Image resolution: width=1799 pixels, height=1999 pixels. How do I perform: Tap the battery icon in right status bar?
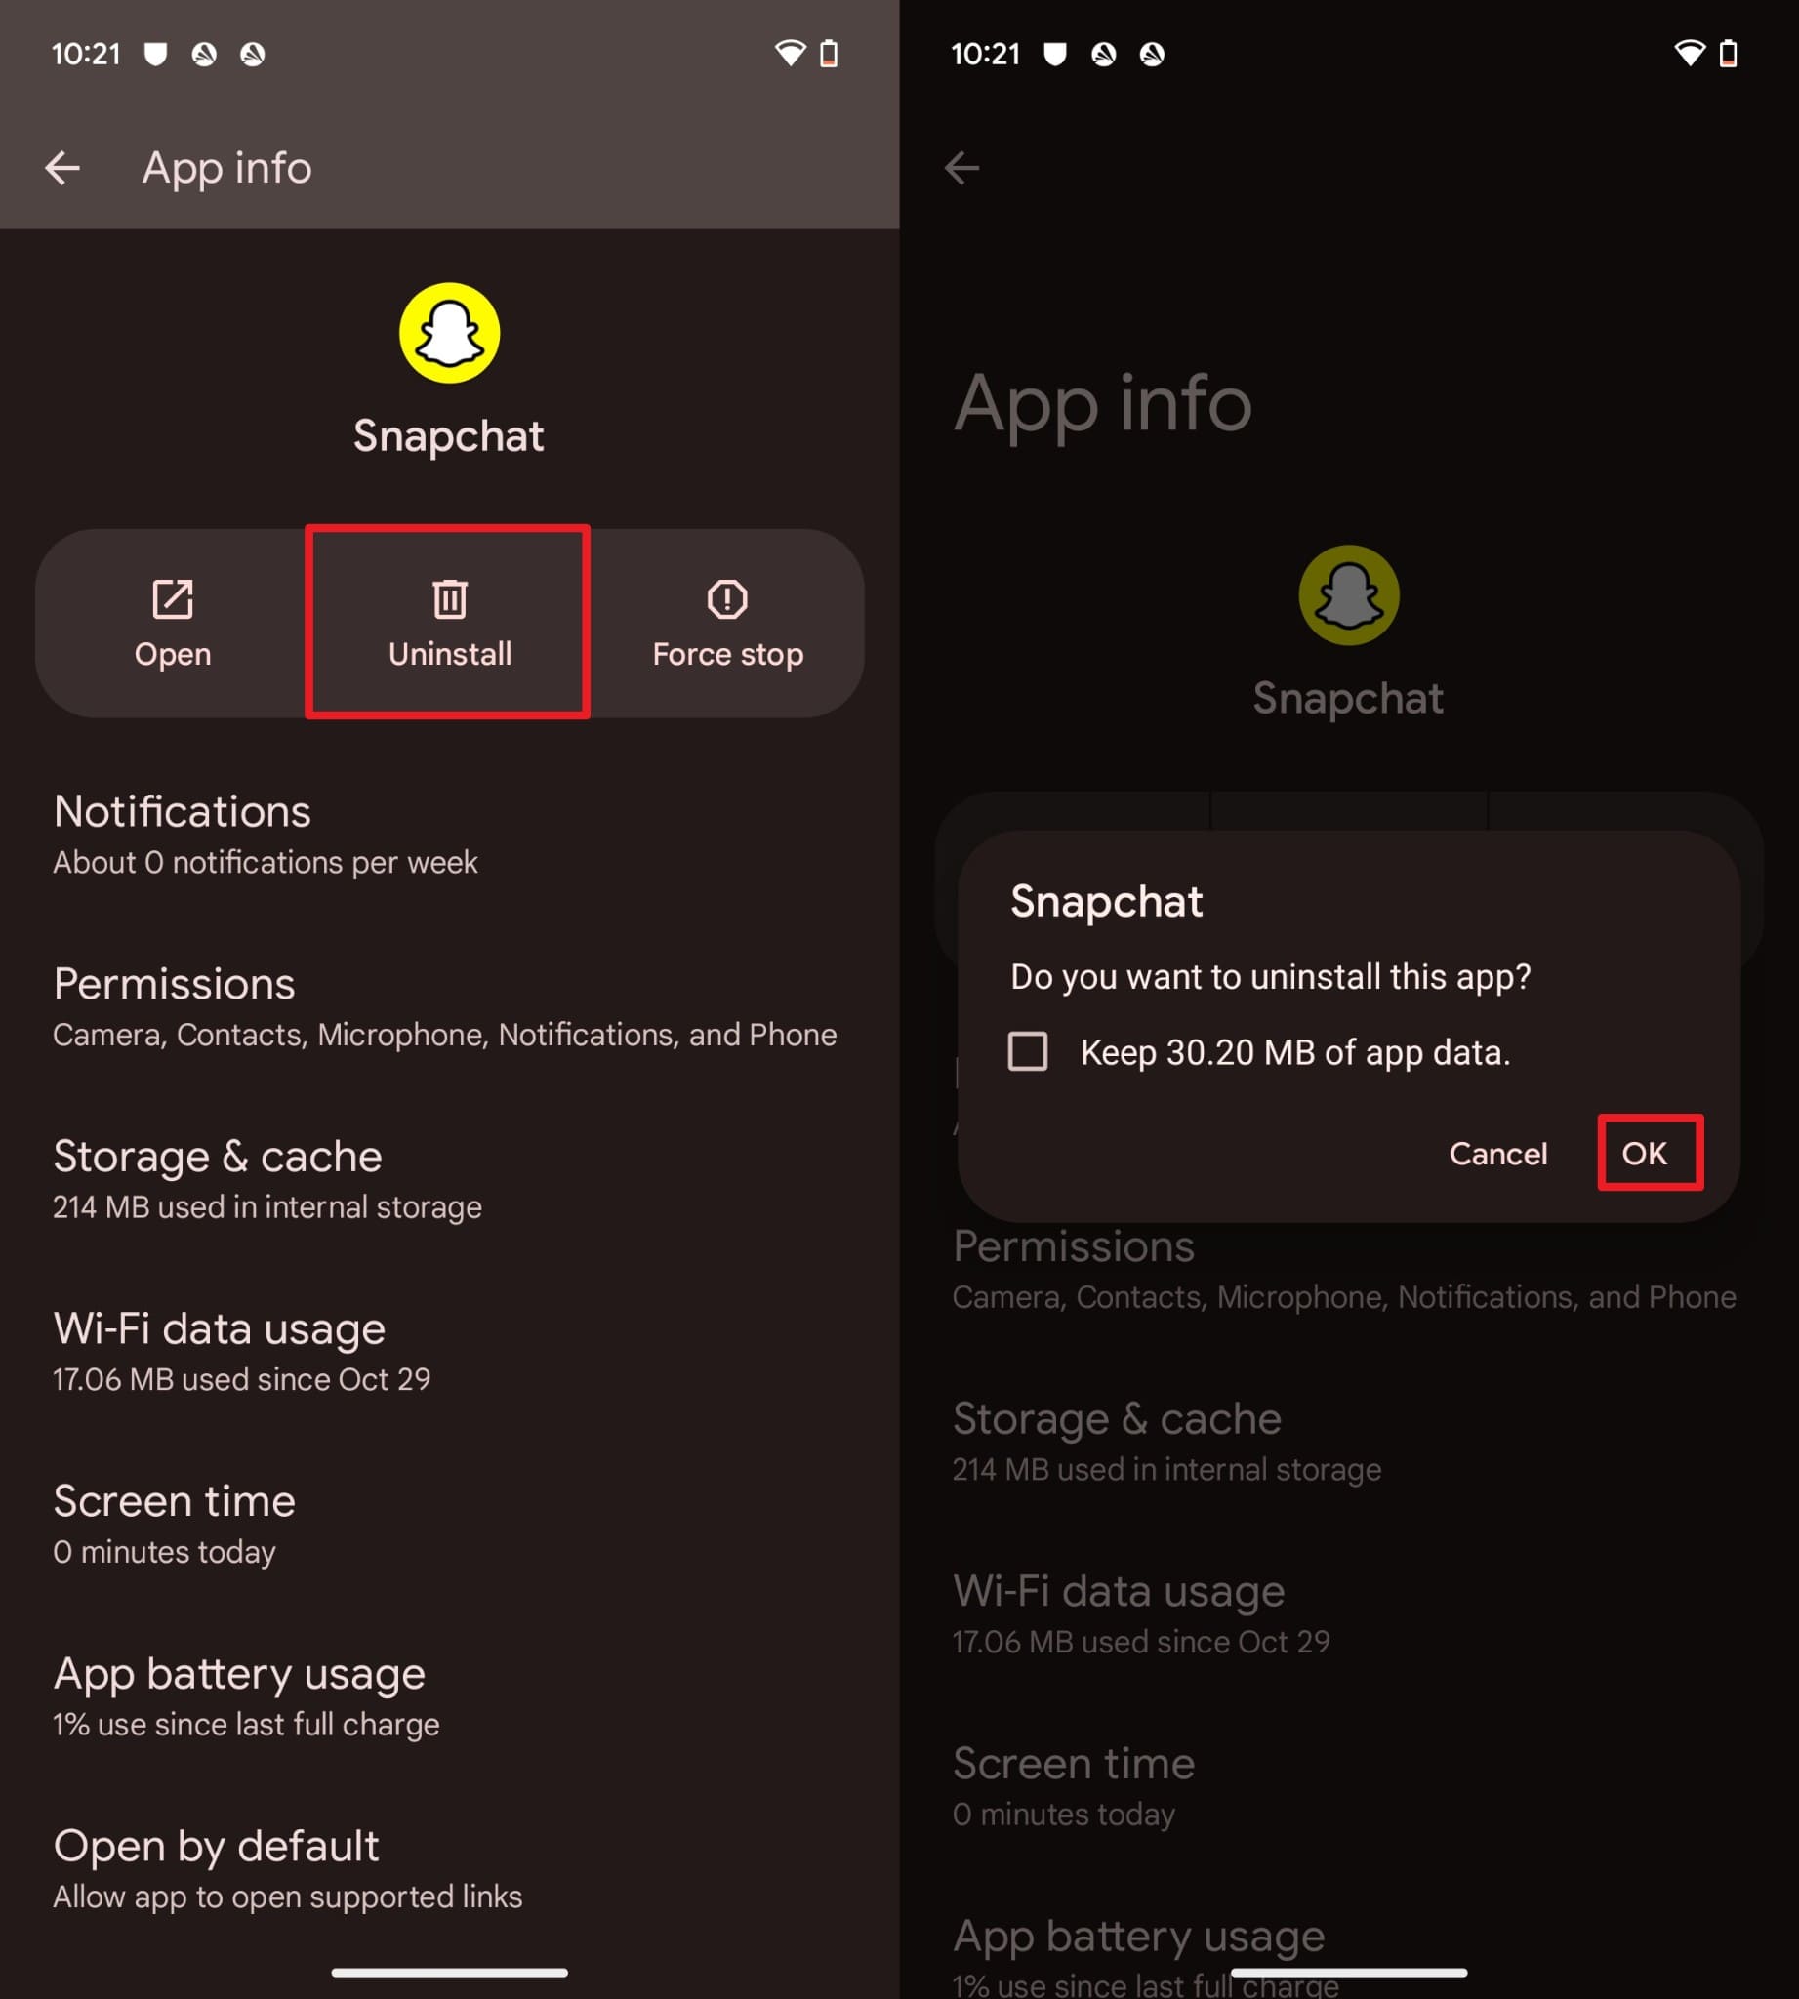point(1728,54)
